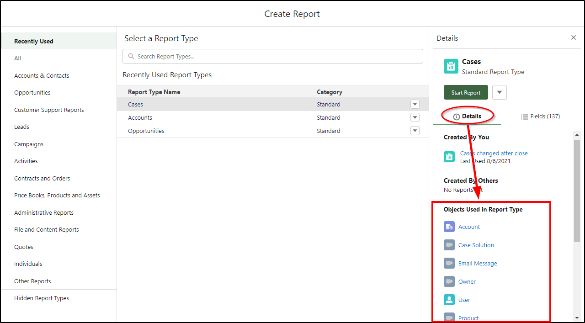Open the dropdown arrow for the Accounts row
Viewport: 585px width, 323px height.
415,117
